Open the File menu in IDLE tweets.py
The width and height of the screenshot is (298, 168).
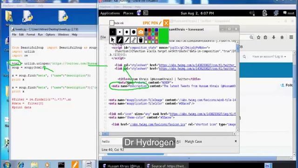pos(14,35)
